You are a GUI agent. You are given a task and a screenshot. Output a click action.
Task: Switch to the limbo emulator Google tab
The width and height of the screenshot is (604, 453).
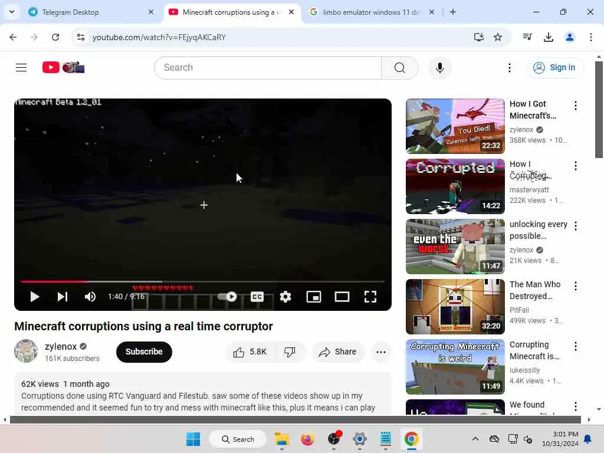point(372,12)
